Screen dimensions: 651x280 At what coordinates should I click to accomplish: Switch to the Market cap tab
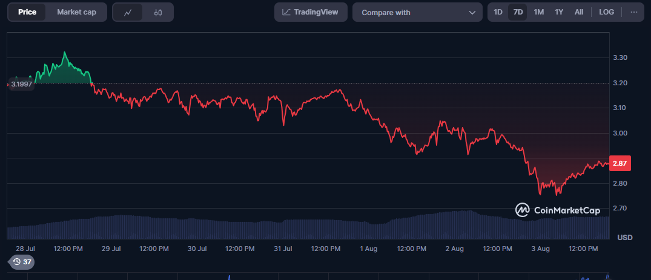(76, 12)
